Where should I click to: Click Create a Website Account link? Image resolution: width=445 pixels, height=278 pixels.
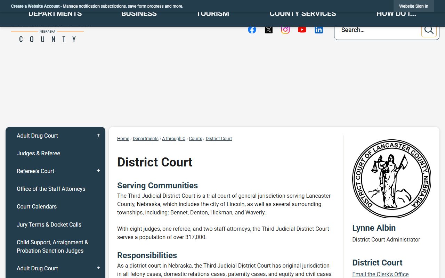coord(35,6)
